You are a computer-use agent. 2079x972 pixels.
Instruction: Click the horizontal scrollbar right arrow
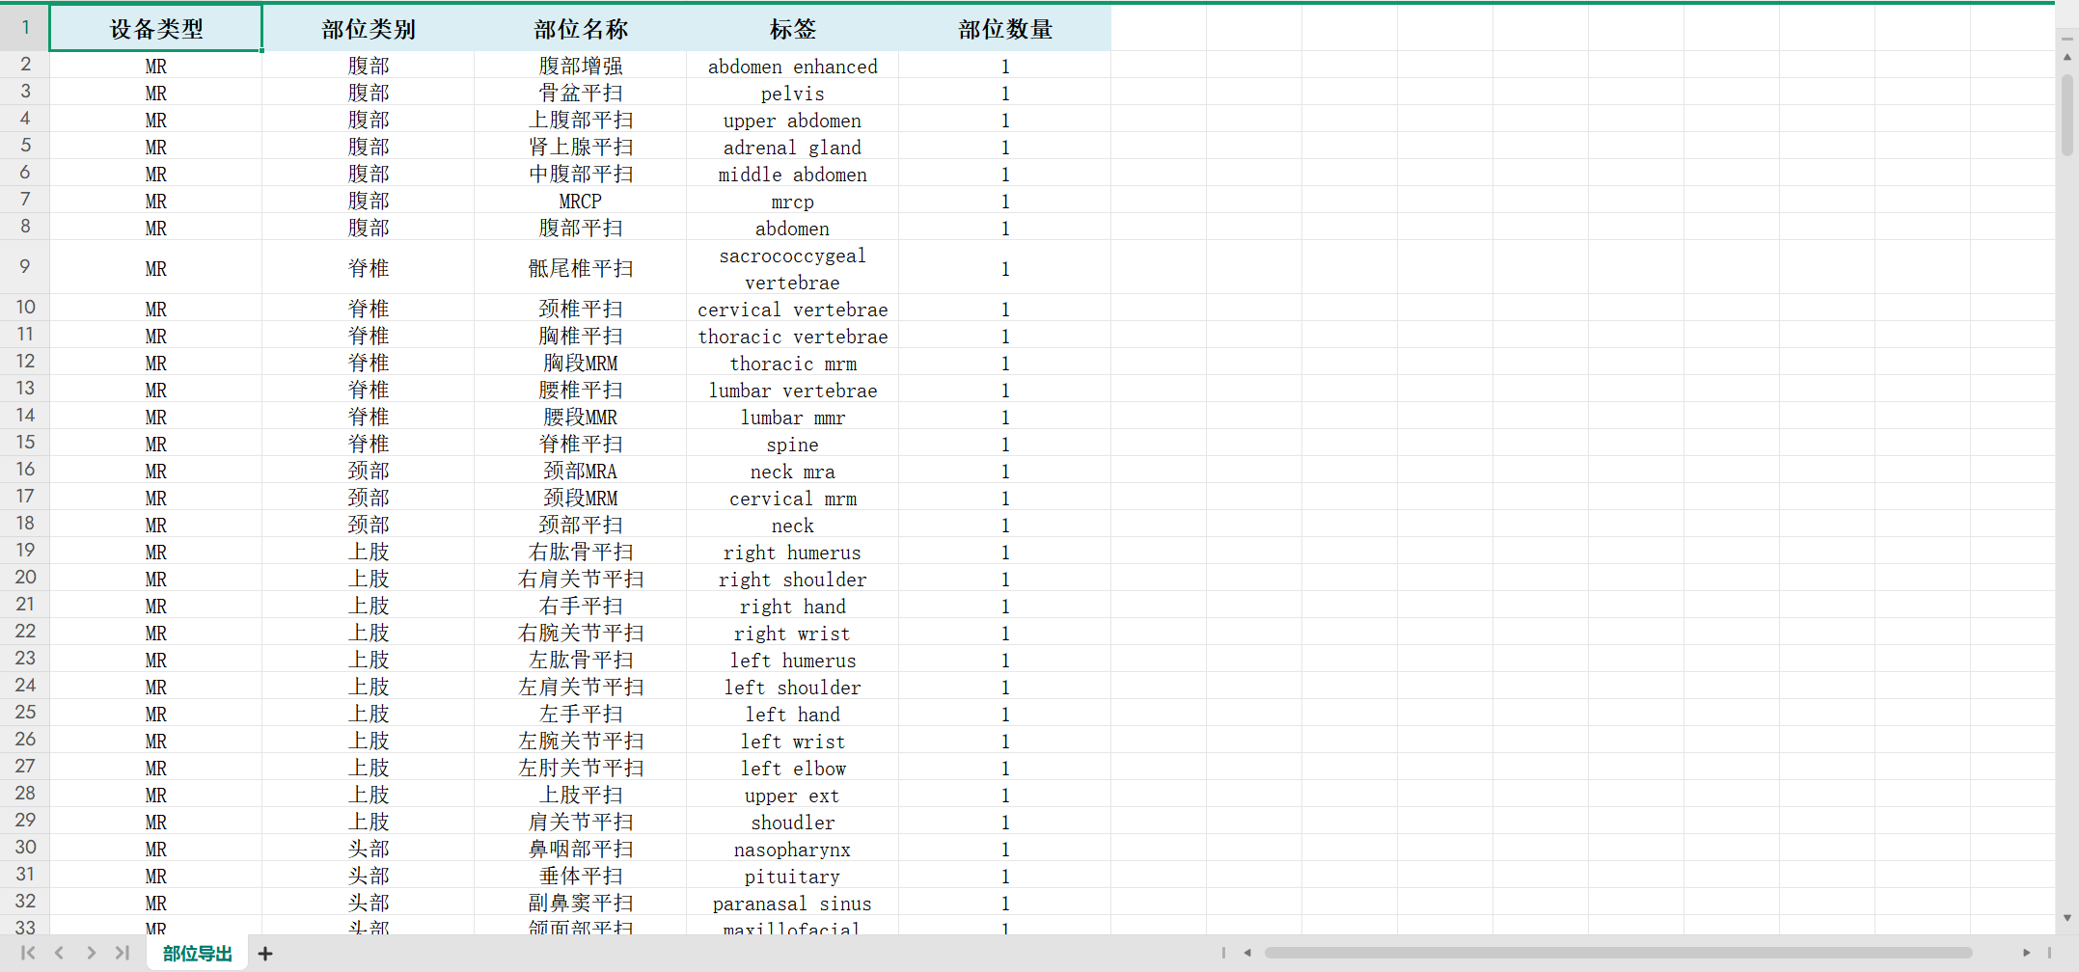point(2026,953)
